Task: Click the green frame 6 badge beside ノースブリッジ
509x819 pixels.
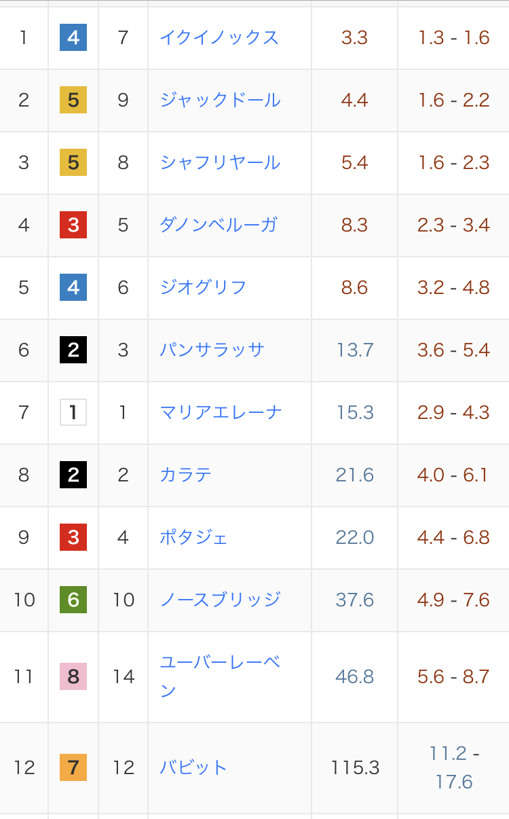Action: (x=73, y=600)
